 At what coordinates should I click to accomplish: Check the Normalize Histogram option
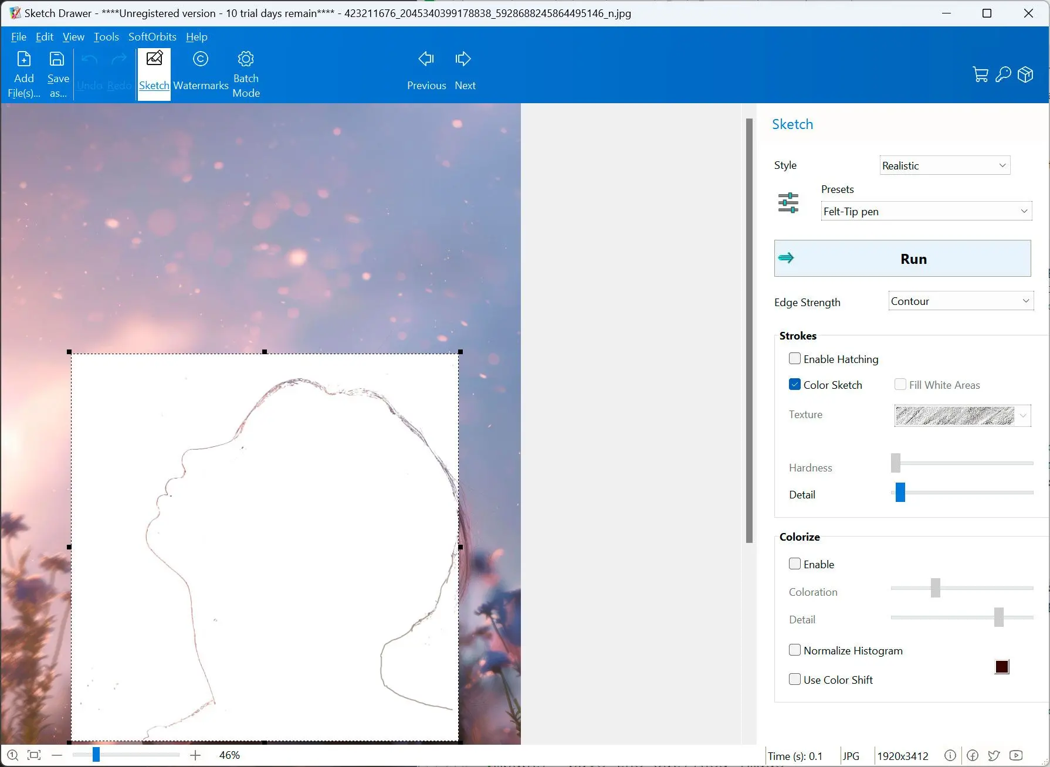pyautogui.click(x=795, y=650)
